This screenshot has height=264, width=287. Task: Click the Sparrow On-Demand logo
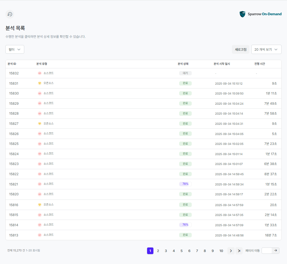[260, 14]
